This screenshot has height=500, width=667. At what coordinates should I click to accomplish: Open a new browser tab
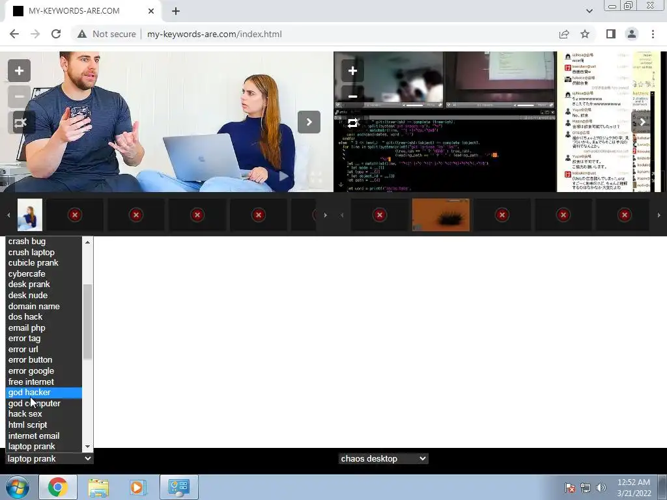coord(176,11)
